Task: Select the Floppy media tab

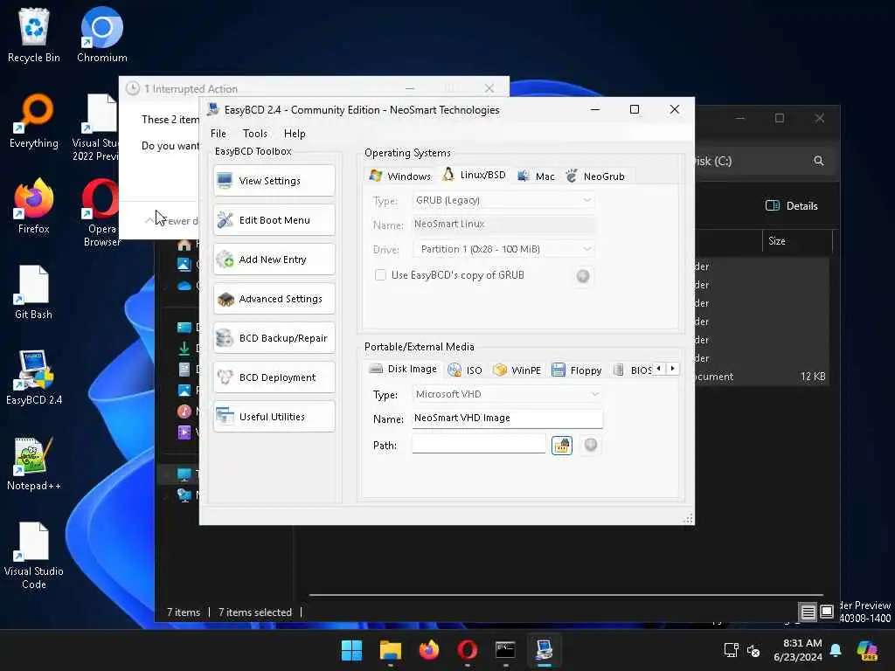Action: pos(577,370)
